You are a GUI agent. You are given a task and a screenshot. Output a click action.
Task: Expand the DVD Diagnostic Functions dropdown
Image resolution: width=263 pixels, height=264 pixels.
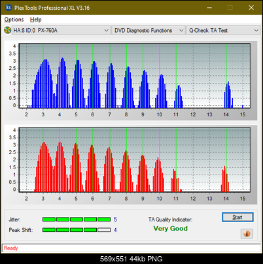[149, 31]
